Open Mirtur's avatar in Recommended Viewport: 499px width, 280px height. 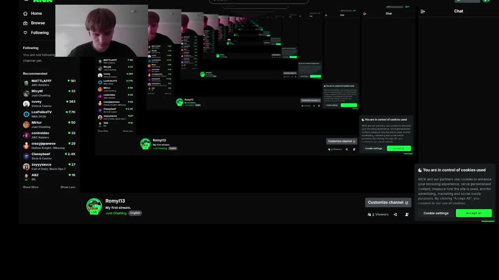click(26, 125)
